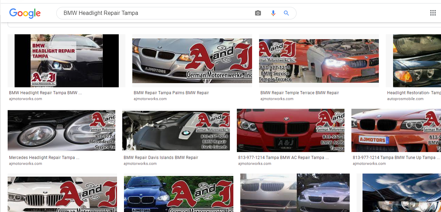Select BMW engine Davis Islands image

(x=176, y=131)
